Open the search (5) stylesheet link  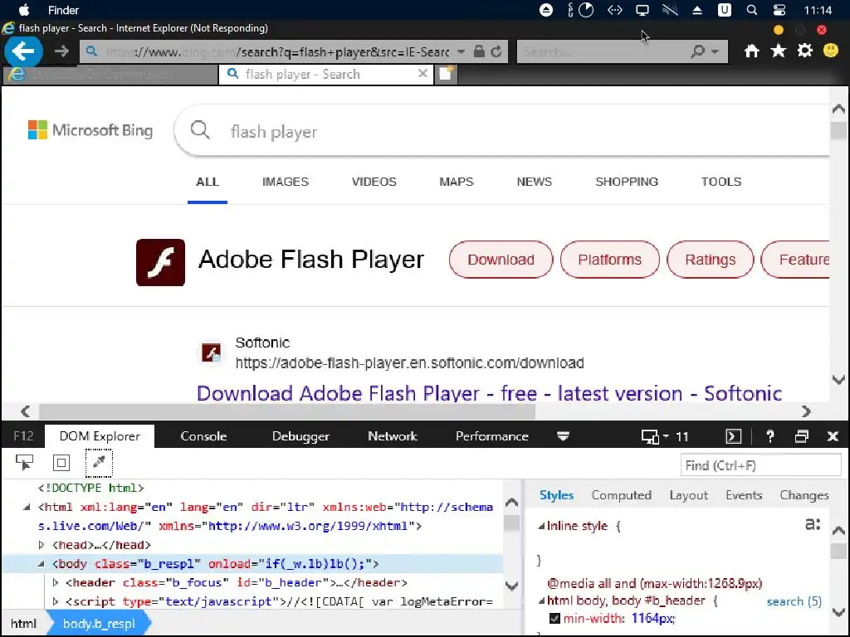point(794,601)
